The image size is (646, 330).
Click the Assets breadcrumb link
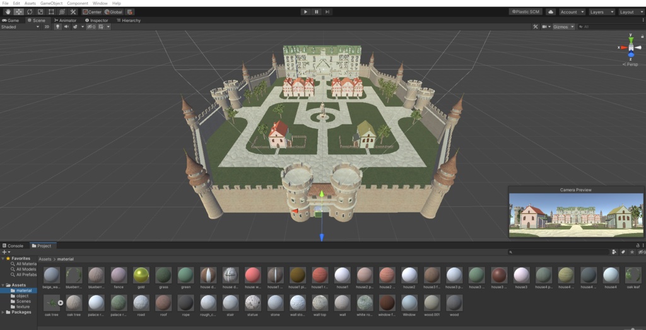click(45, 259)
